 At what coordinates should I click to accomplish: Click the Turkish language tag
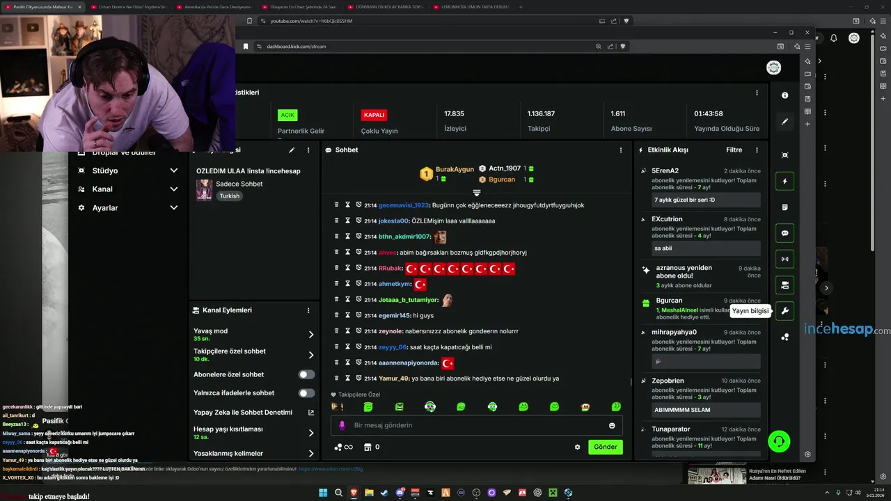click(230, 196)
